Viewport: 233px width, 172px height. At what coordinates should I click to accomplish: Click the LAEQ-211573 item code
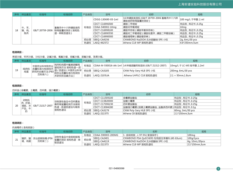coord(101,145)
